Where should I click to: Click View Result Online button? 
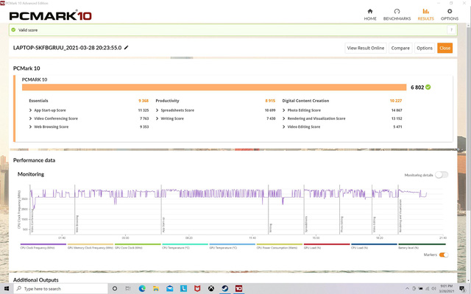point(366,48)
